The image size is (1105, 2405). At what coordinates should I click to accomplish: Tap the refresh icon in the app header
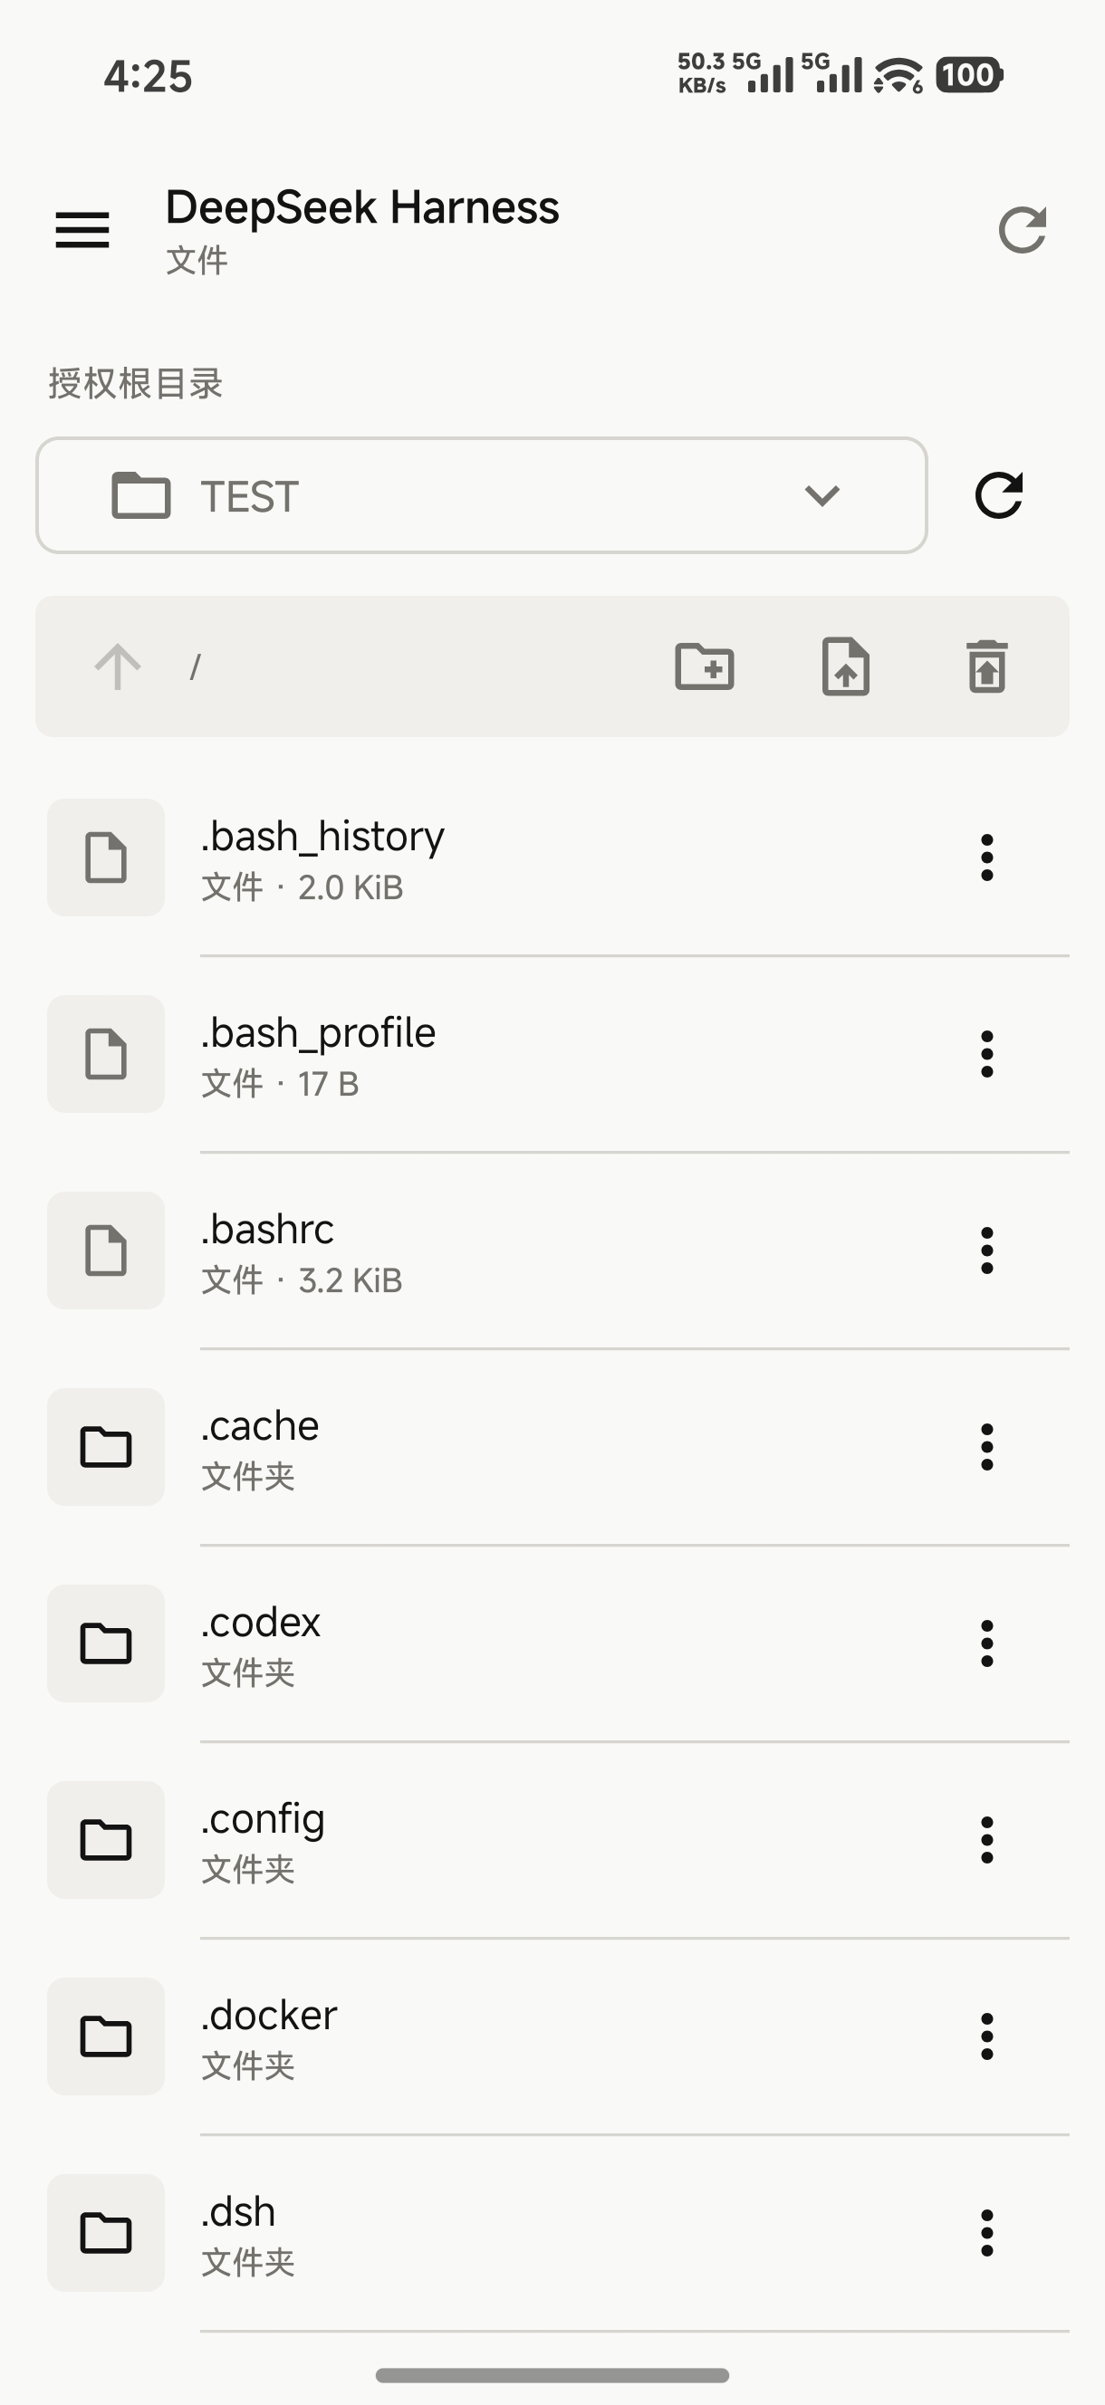(1022, 230)
